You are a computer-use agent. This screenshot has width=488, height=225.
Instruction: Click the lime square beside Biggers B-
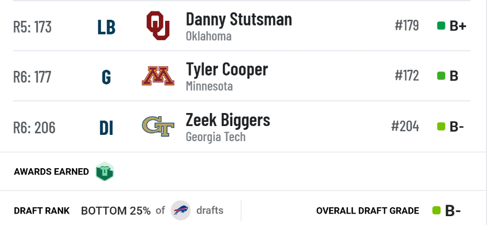(x=441, y=127)
